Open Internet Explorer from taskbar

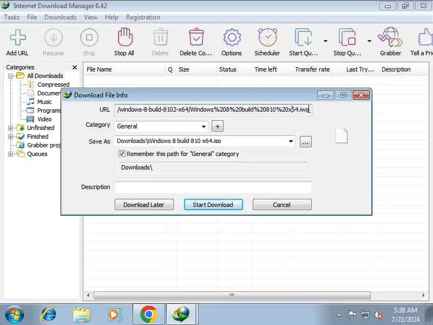[48, 315]
